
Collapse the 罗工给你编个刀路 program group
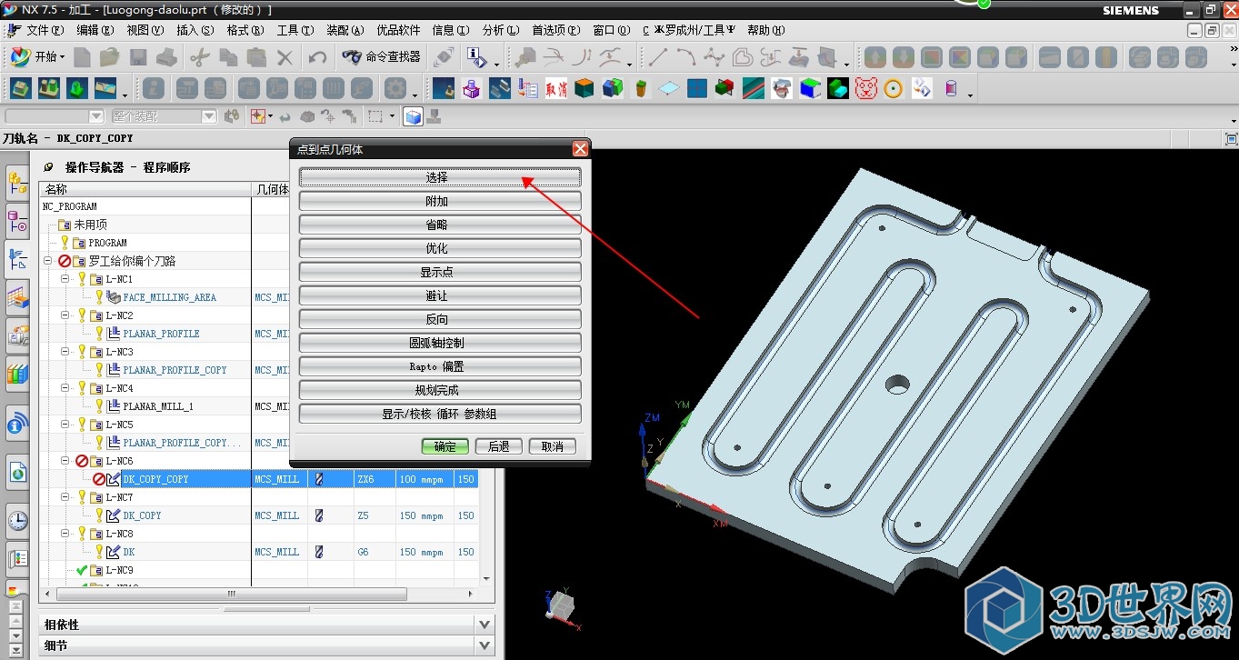(x=48, y=261)
